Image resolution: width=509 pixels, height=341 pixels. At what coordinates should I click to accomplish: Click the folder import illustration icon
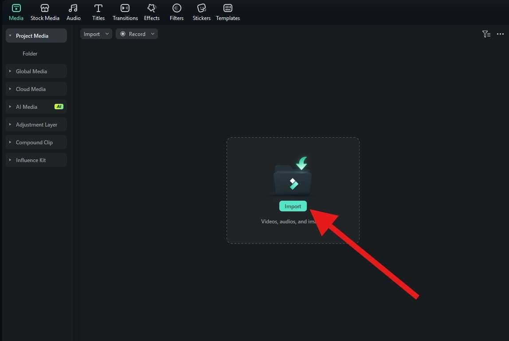pyautogui.click(x=293, y=176)
